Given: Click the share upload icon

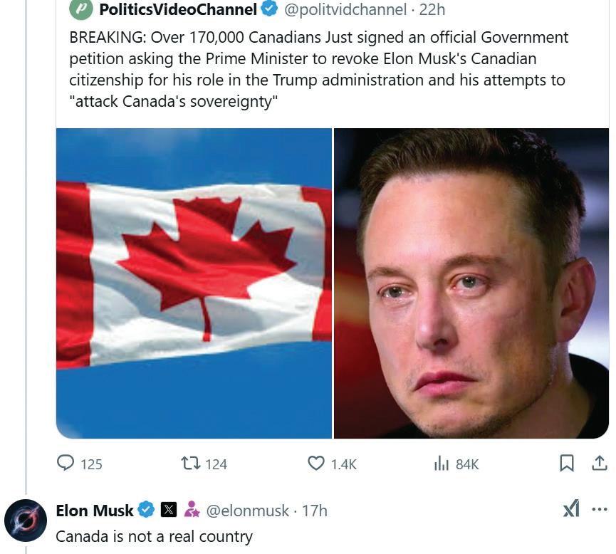Looking at the screenshot, I should point(600,463).
